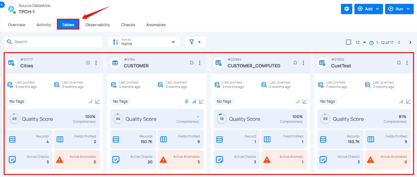
Task: Click the Active Anomalies warning icon on CUSTOMER card
Action: click(163, 160)
